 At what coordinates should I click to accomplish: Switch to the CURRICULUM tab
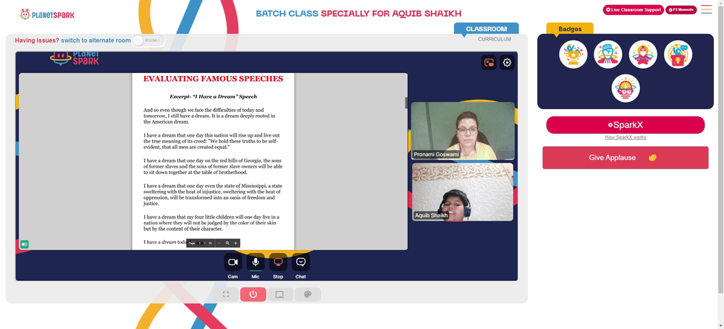[494, 39]
